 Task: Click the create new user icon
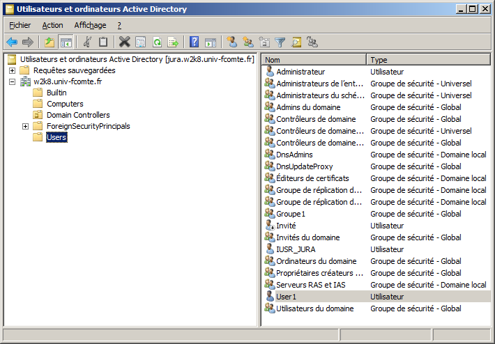232,42
